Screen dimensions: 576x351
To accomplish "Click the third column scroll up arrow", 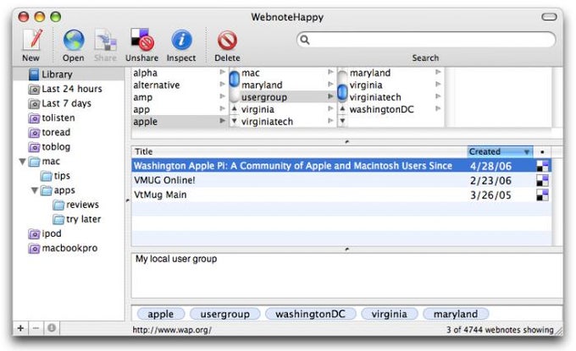I will point(342,108).
